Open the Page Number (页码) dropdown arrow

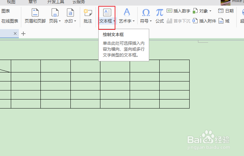pos(60,21)
